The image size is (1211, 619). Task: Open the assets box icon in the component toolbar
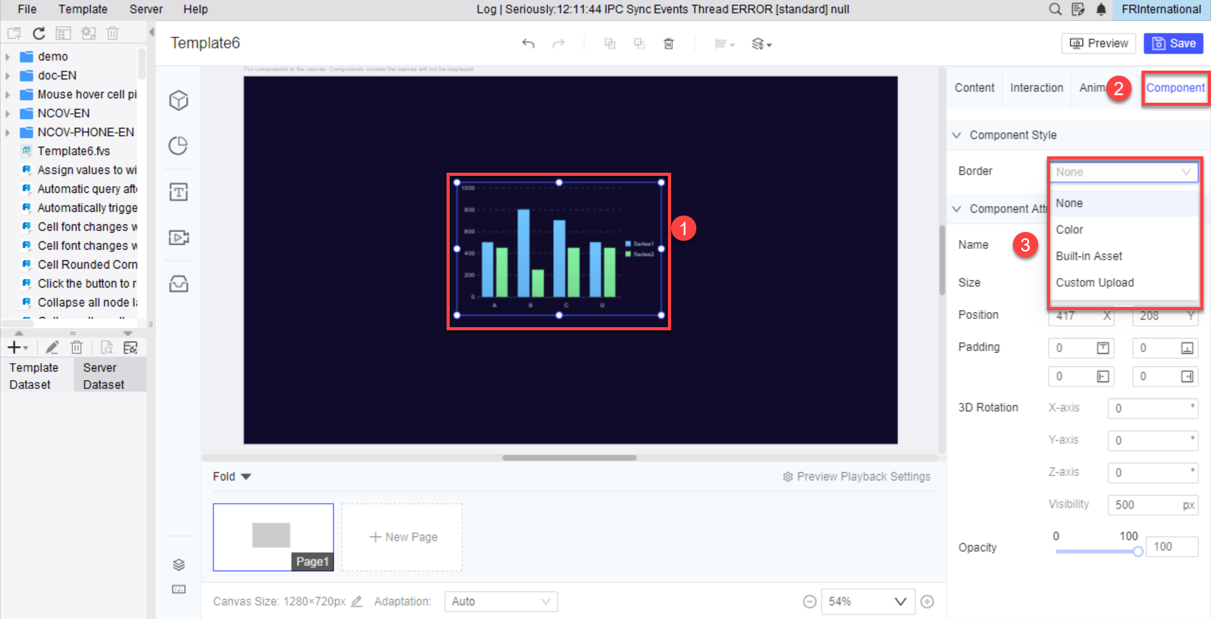[x=178, y=284]
